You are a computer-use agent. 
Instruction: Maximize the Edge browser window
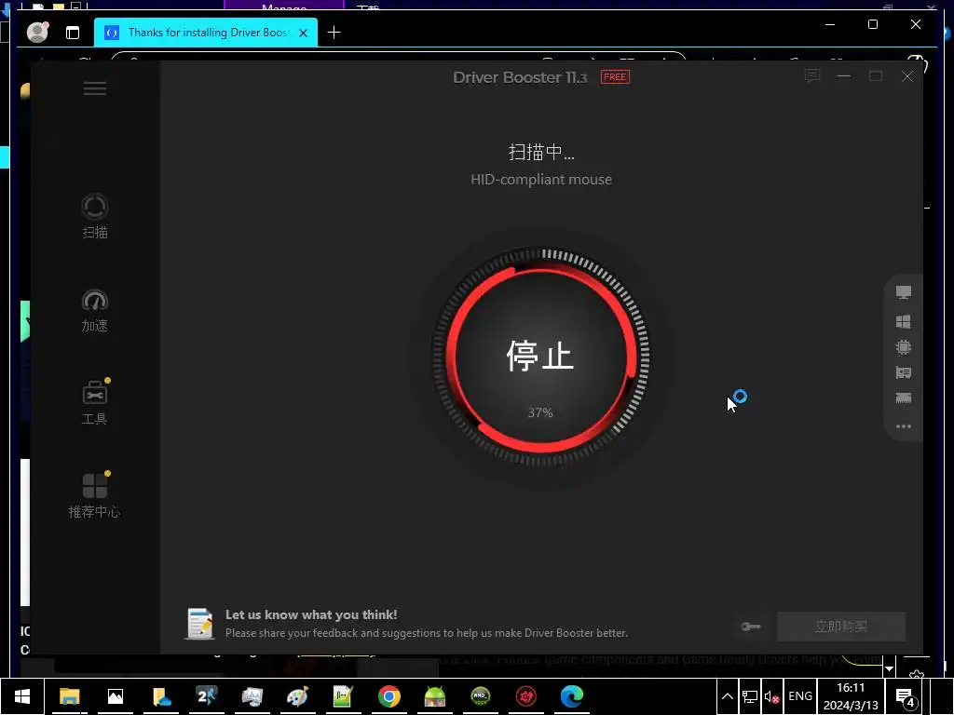(x=872, y=24)
